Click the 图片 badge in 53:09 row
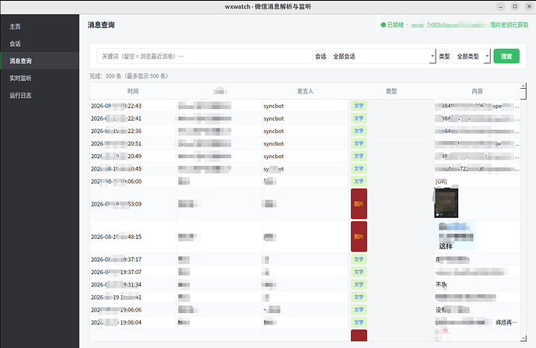 pyautogui.click(x=359, y=204)
